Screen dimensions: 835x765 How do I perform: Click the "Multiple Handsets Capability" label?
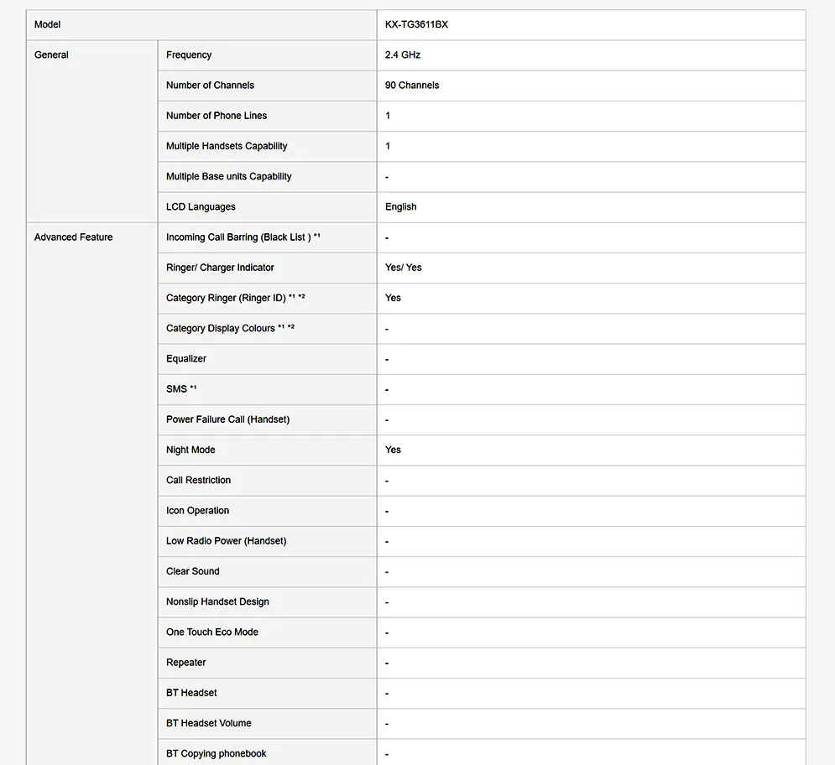[227, 146]
